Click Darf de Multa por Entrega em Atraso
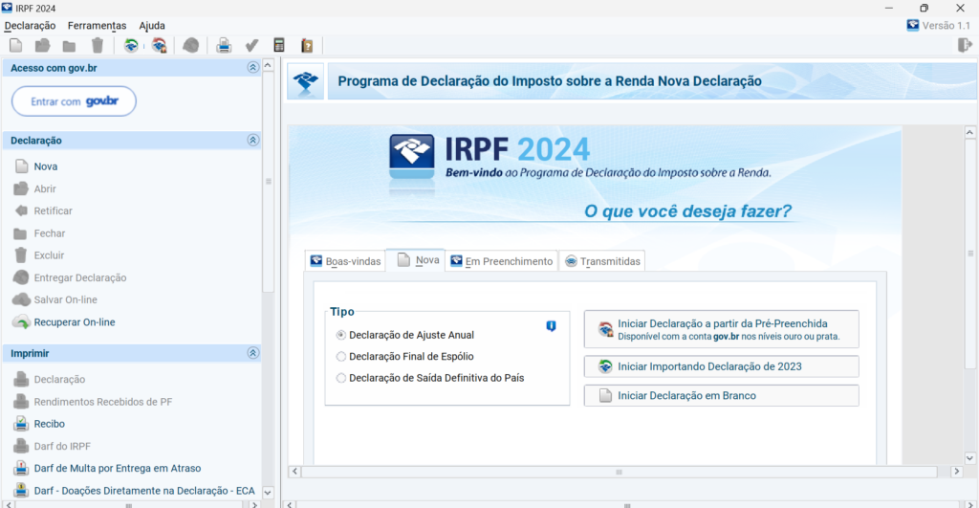 pyautogui.click(x=118, y=468)
